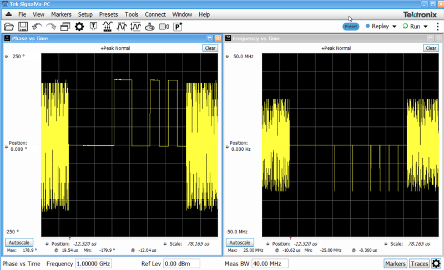Open the Markers menu
Image resolution: width=444 pixels, height=270 pixels.
coord(61,14)
